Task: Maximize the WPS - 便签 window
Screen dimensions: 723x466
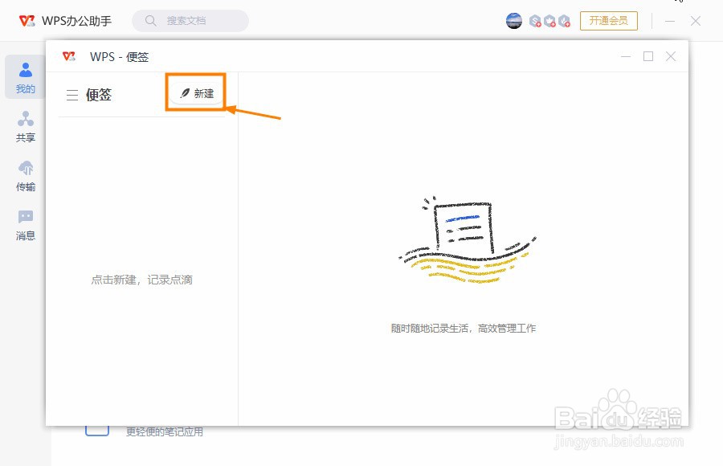Action: (x=648, y=56)
